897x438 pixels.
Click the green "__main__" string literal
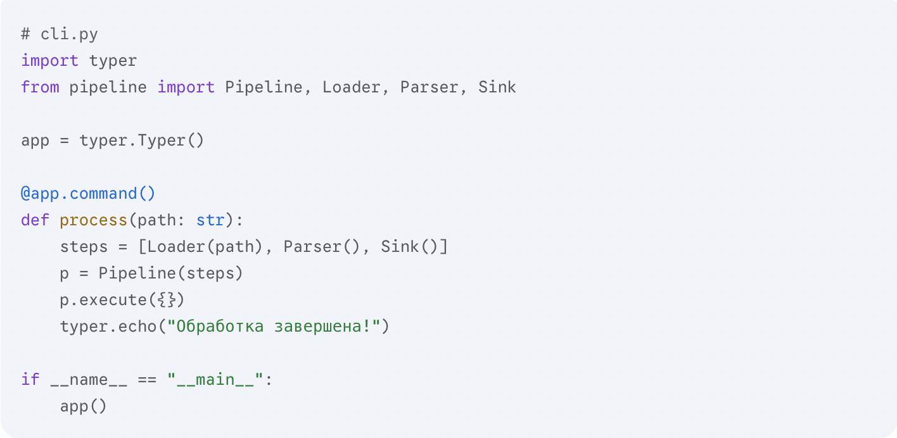pyautogui.click(x=215, y=380)
